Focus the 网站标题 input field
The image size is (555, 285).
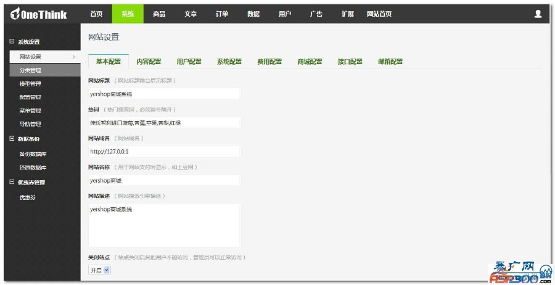[165, 94]
